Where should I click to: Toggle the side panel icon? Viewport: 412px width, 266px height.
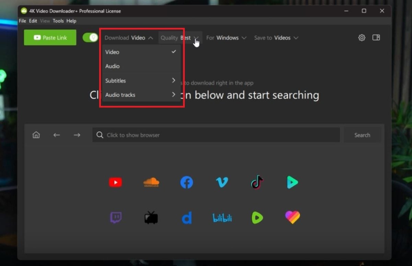coord(376,38)
